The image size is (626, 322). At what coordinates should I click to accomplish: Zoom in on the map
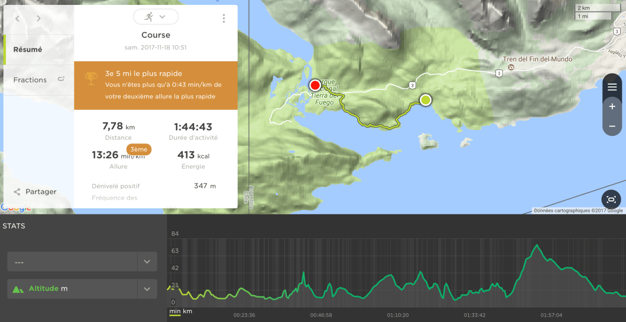click(x=612, y=106)
